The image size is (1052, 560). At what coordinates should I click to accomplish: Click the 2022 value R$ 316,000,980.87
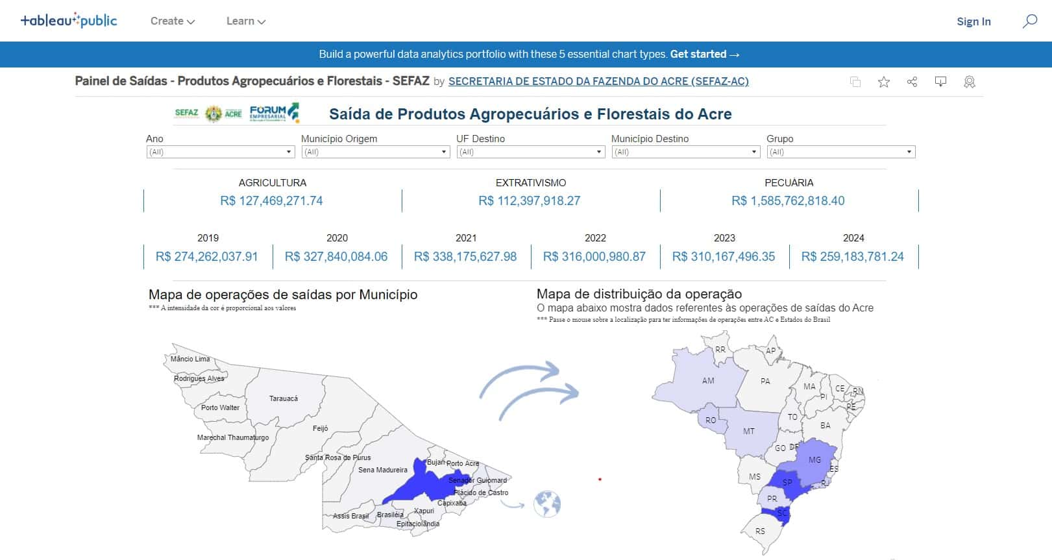594,257
